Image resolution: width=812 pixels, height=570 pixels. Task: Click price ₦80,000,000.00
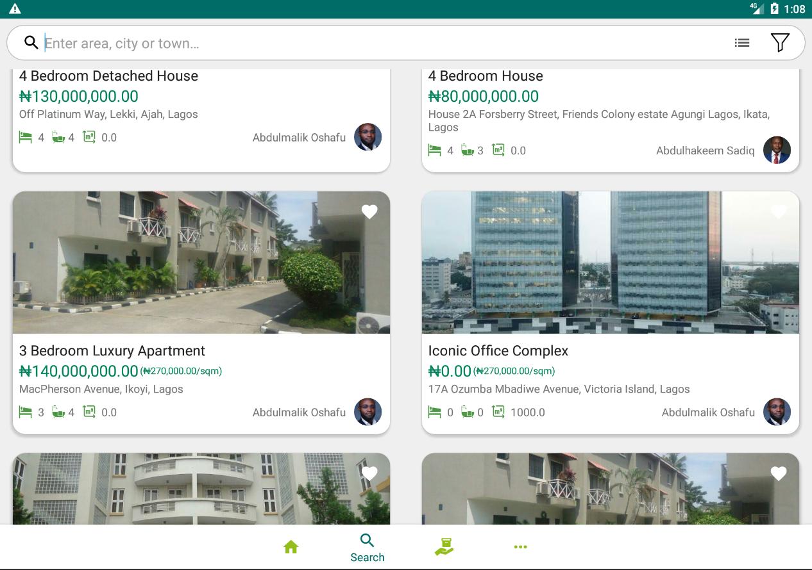click(484, 96)
